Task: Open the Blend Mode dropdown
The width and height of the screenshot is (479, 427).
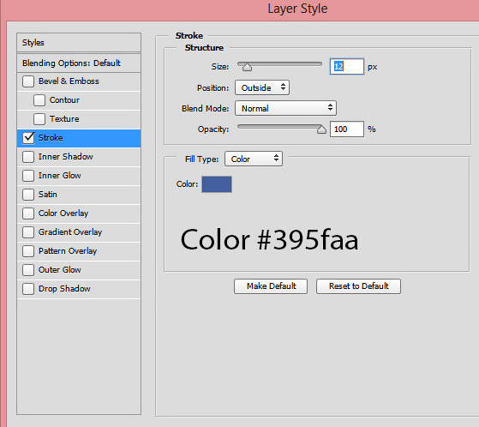Action: pyautogui.click(x=285, y=108)
